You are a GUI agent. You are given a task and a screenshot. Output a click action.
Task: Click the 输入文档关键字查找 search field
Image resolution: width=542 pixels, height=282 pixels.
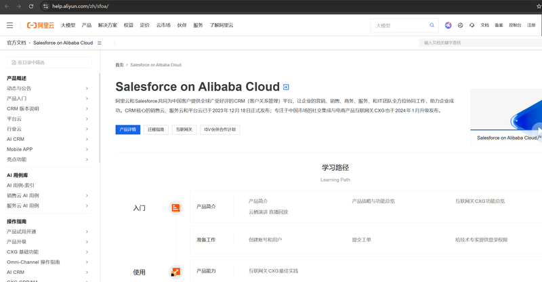click(480, 43)
